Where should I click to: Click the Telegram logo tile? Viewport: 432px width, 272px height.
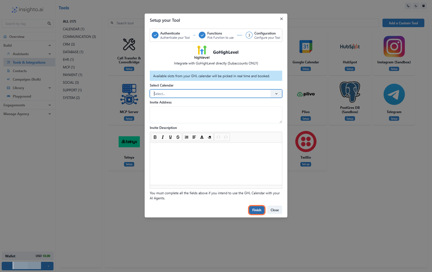tap(394, 94)
